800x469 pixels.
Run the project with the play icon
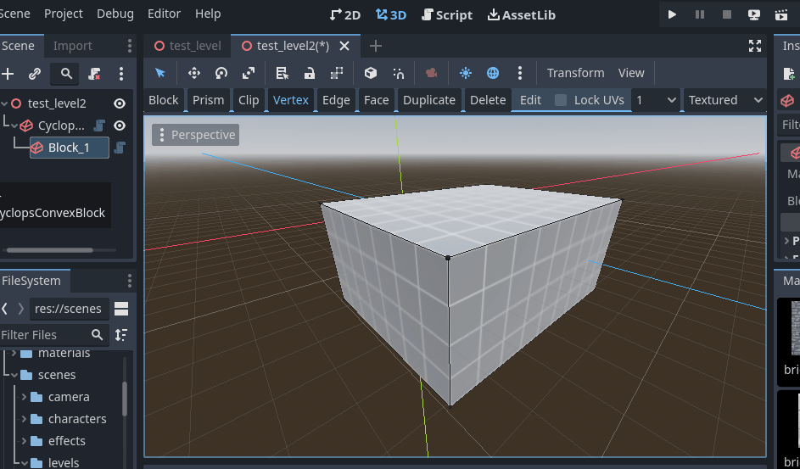(673, 14)
